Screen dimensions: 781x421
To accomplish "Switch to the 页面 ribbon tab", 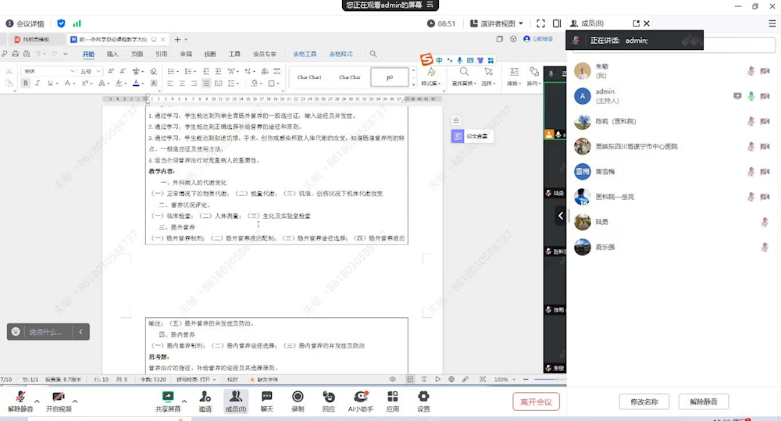I will point(137,54).
